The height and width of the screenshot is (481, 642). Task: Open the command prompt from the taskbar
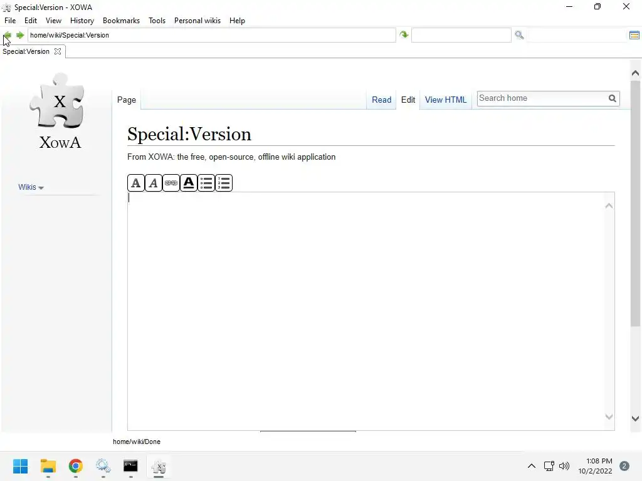pyautogui.click(x=130, y=466)
